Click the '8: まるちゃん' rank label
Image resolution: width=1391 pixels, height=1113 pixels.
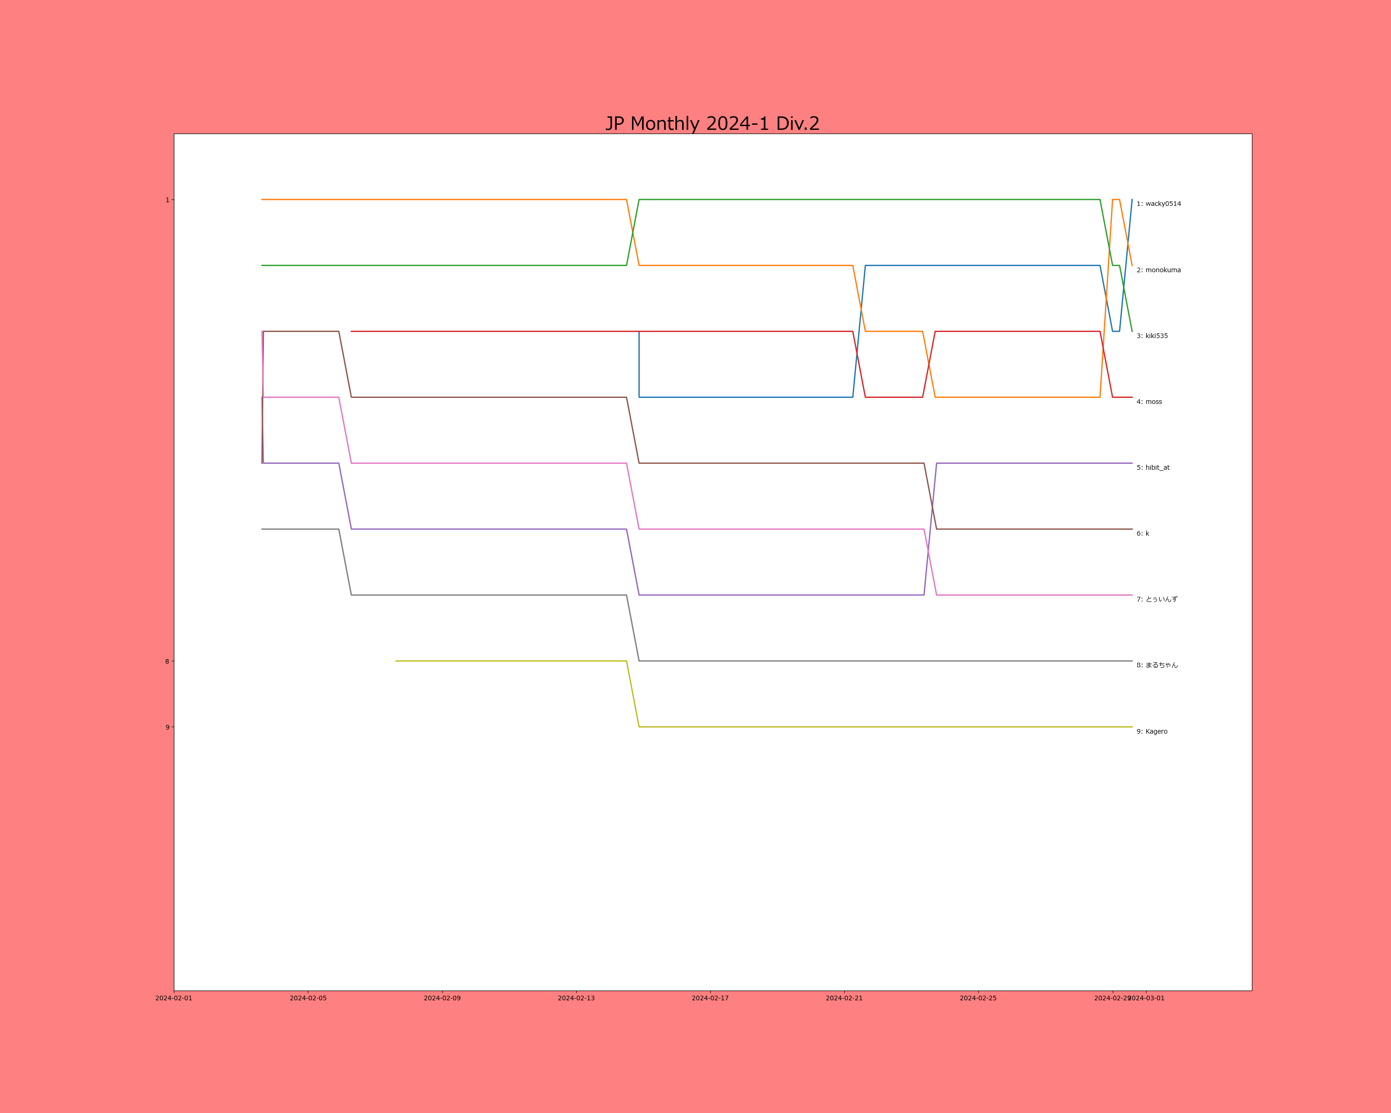[x=1156, y=665]
